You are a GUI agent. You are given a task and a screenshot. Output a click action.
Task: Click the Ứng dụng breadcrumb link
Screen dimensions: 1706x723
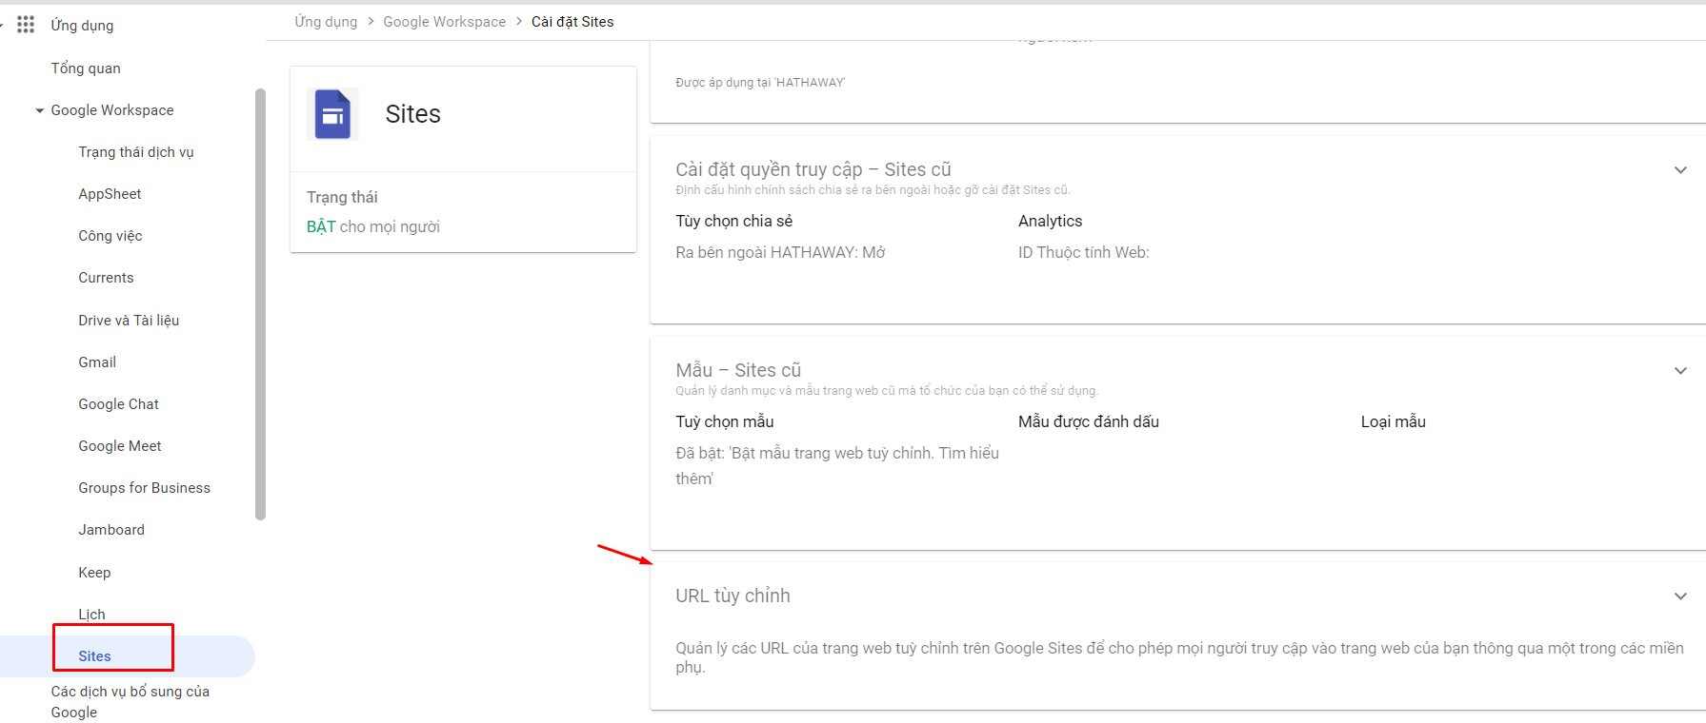pos(326,22)
